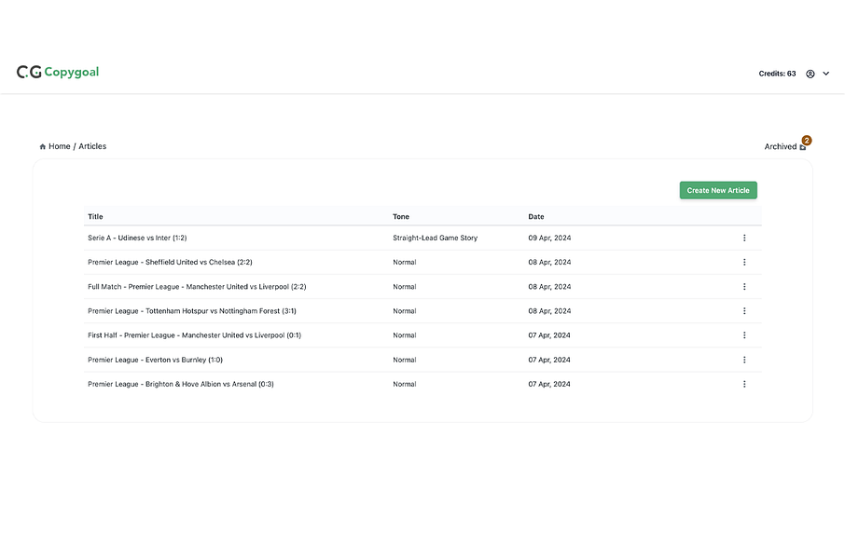The image size is (845, 559).
Task: Select Premier League - Everton vs Burnley (1:0)
Action: tap(155, 360)
